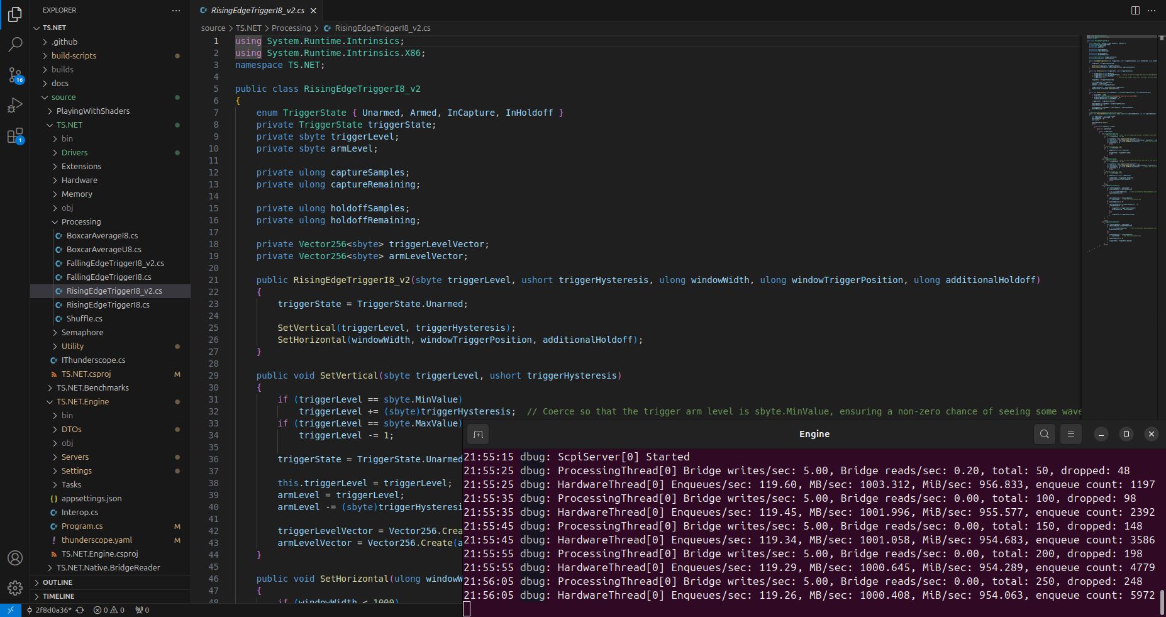Click Processing in the breadcrumb path
The height and width of the screenshot is (617, 1166).
[291, 28]
